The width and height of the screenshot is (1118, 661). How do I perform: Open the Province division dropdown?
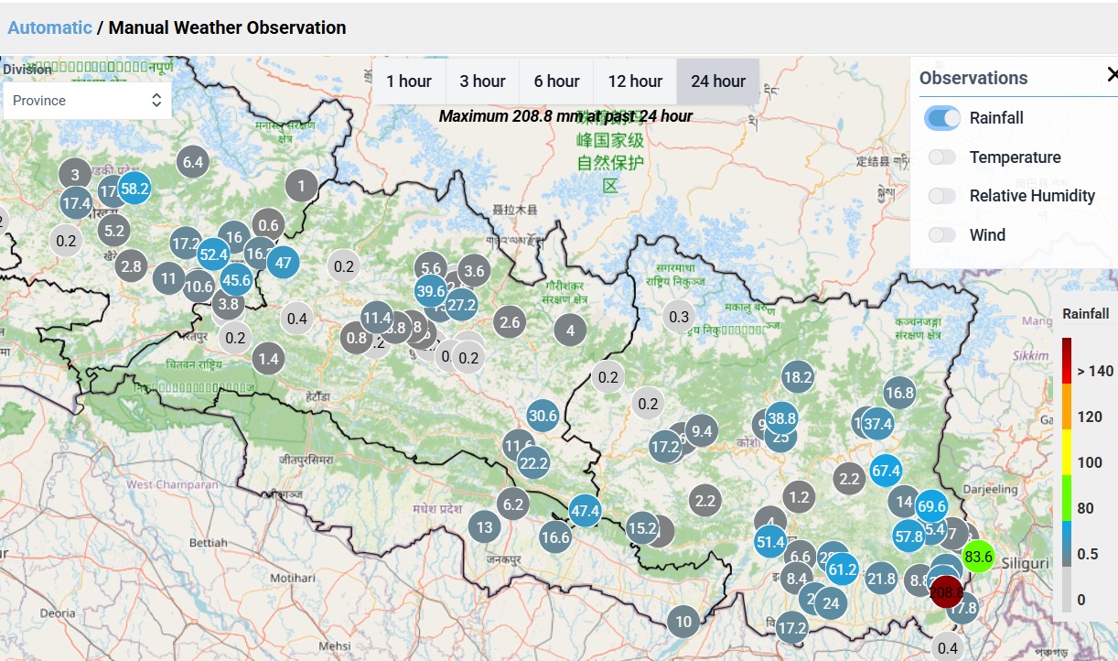87,101
